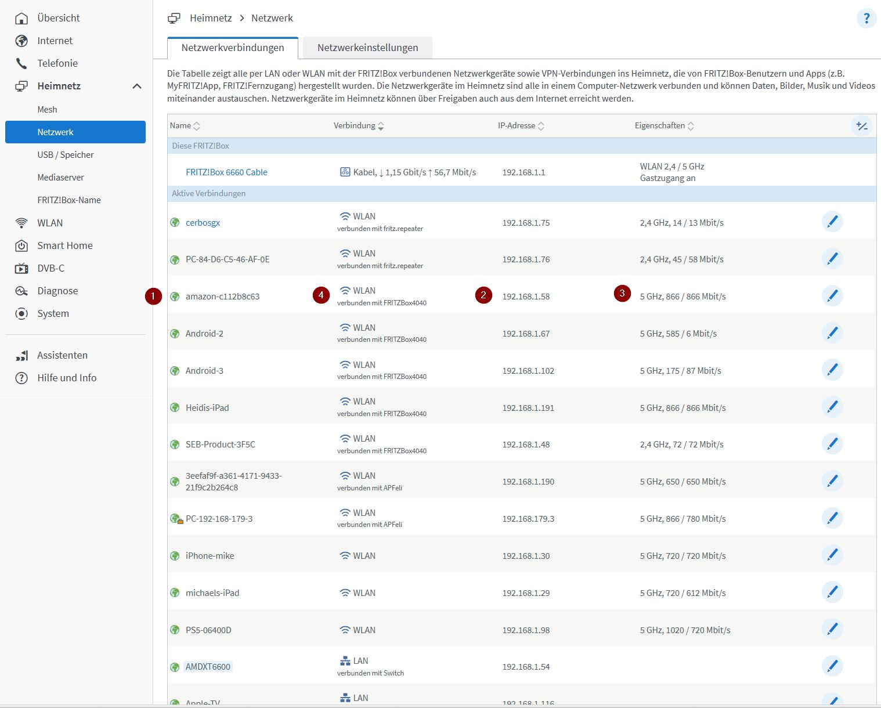Switch to the Netzwerkeinstellungen tab
The width and height of the screenshot is (881, 708).
click(x=367, y=48)
